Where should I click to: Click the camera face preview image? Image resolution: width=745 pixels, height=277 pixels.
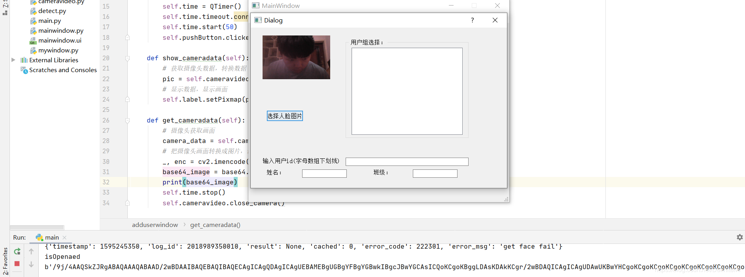[x=296, y=57]
